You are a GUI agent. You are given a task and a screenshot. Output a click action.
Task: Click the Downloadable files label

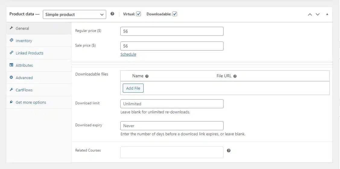tap(92, 74)
